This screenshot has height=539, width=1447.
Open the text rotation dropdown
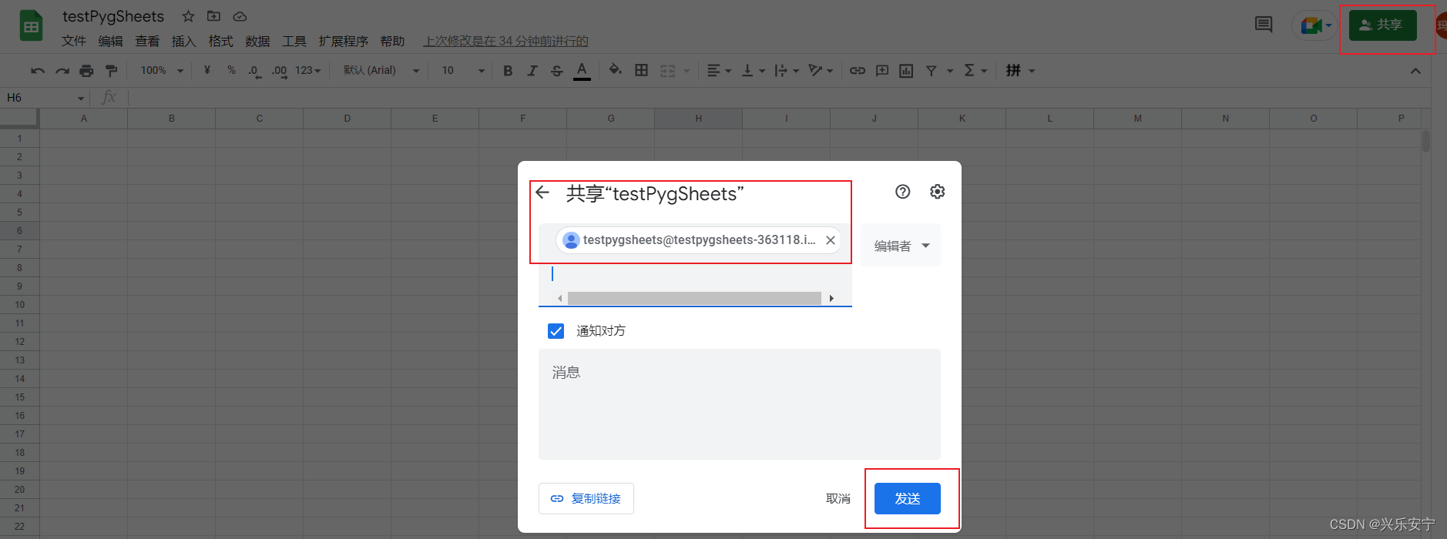tap(821, 71)
